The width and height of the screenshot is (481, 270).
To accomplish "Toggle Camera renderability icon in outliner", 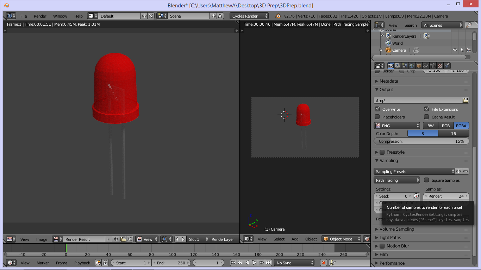I will coord(469,50).
